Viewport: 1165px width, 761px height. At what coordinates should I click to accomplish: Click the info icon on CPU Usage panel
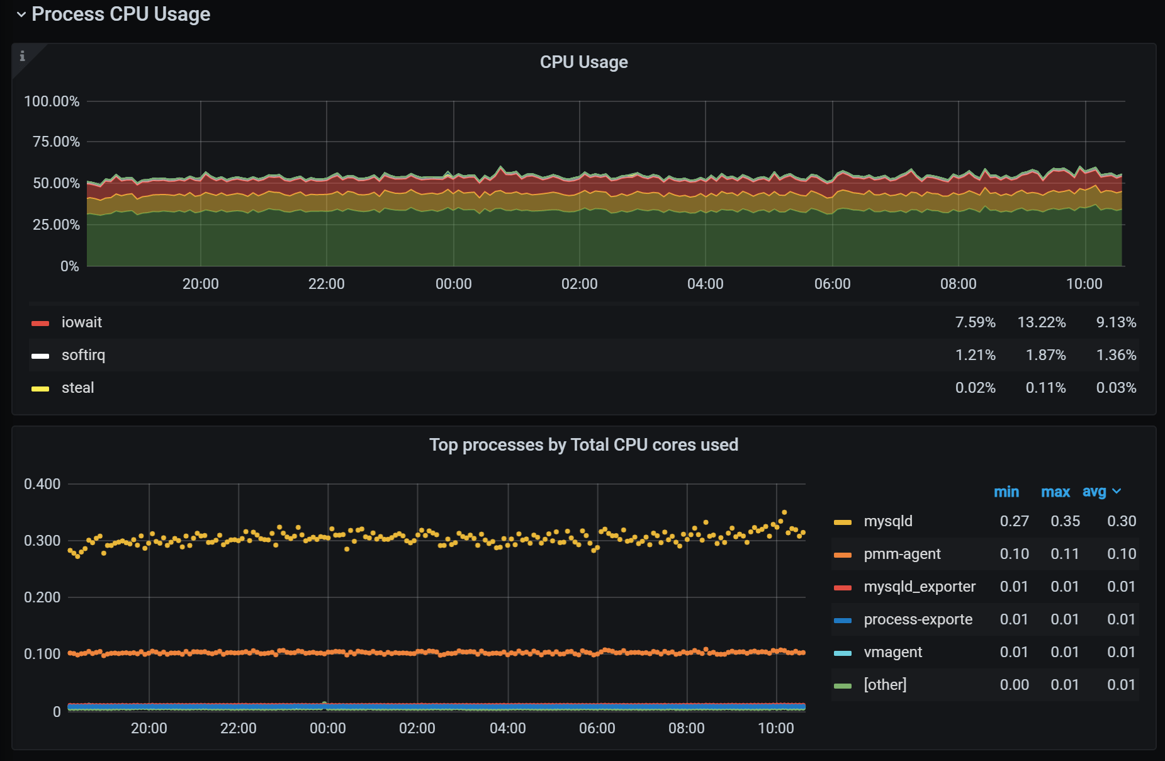pyautogui.click(x=22, y=56)
